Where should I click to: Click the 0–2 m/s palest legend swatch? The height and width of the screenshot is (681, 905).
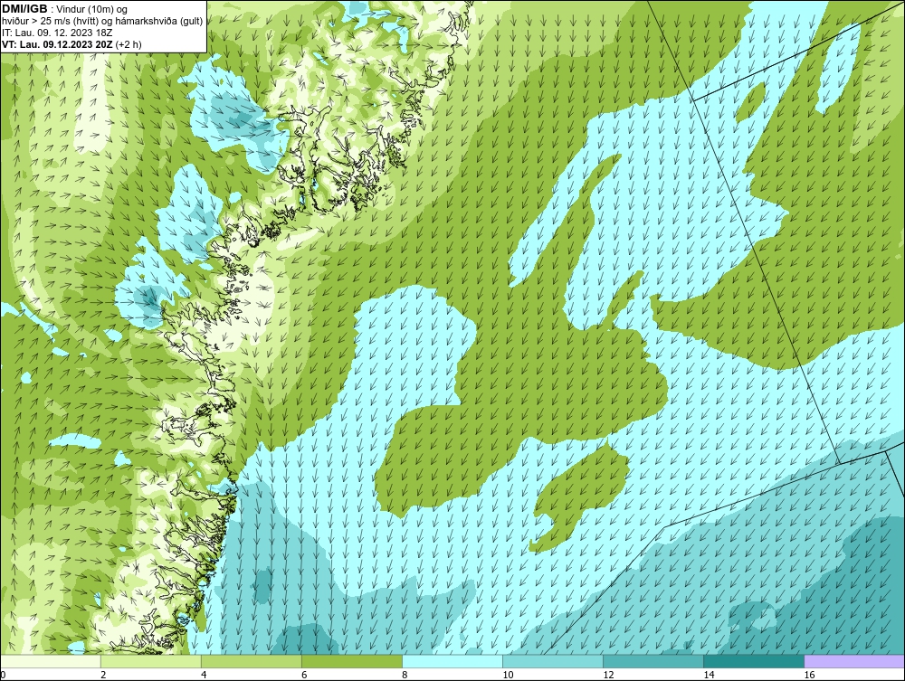click(51, 661)
